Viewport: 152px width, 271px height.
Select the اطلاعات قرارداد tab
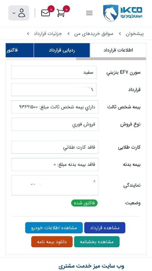click(118, 50)
